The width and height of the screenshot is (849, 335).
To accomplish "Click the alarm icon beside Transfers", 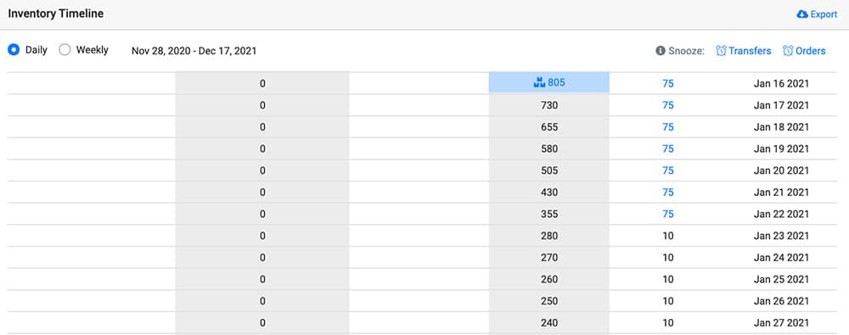I will click(721, 51).
